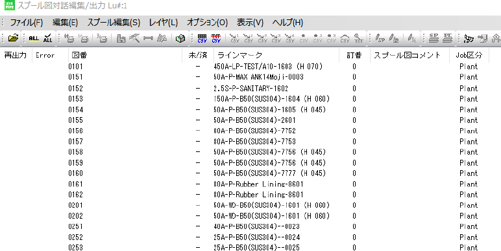Click Plant cell in row 0152

coord(469,88)
